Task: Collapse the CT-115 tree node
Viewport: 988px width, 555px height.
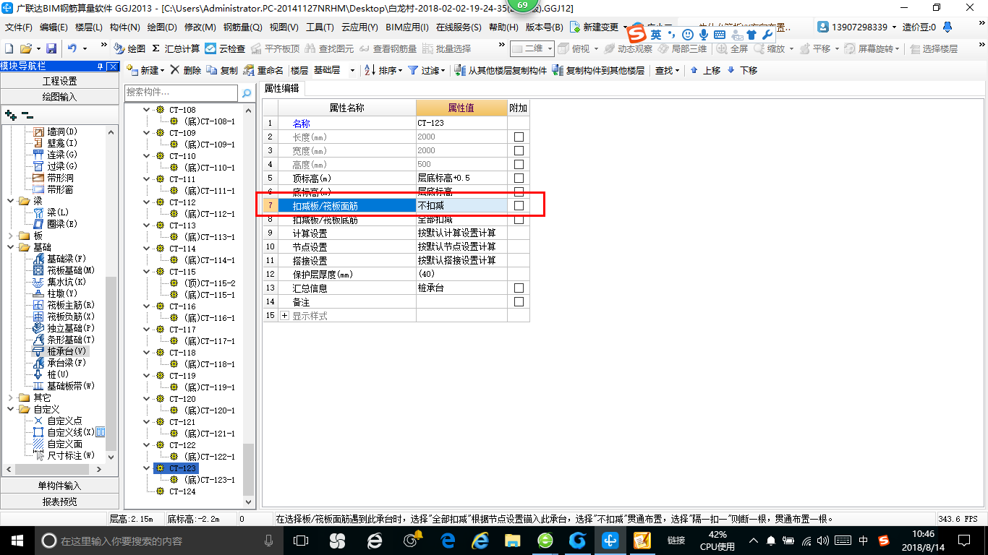Action: point(147,272)
